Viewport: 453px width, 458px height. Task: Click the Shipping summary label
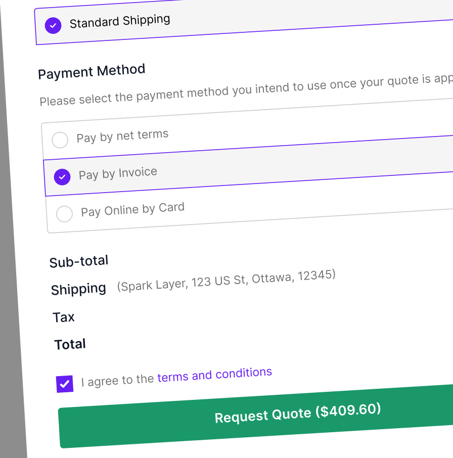pos(78,289)
